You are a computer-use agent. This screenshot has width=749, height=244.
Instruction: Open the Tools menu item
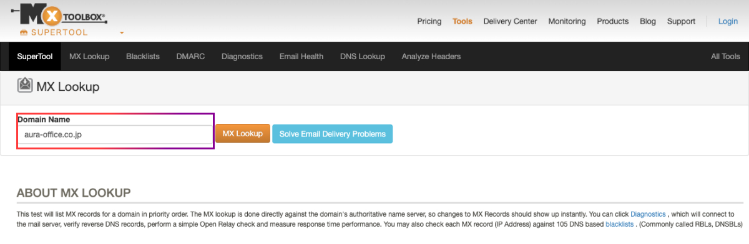pyautogui.click(x=463, y=21)
